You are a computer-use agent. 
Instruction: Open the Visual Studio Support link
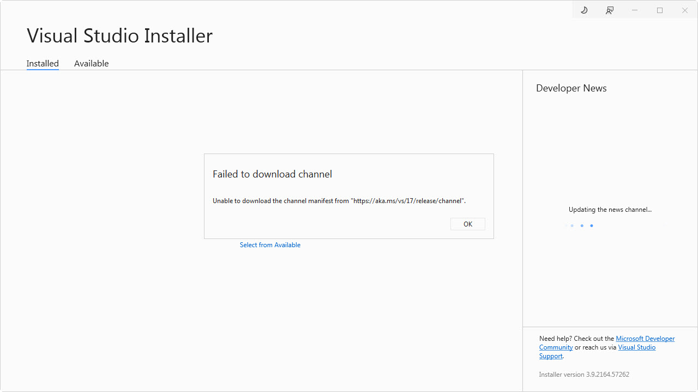(x=637, y=347)
